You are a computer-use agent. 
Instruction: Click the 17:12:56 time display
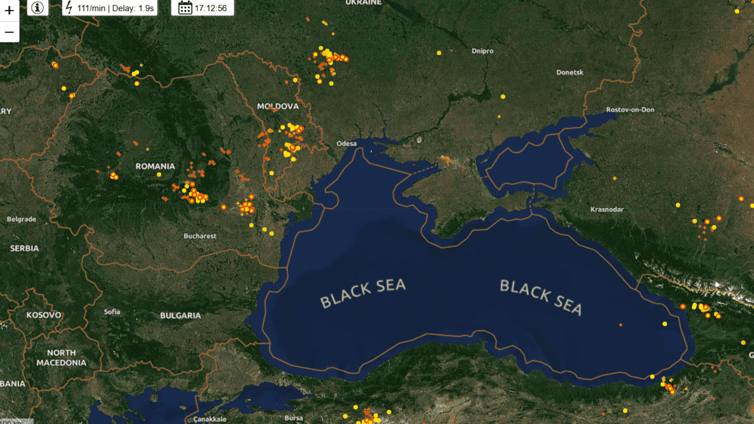(211, 8)
